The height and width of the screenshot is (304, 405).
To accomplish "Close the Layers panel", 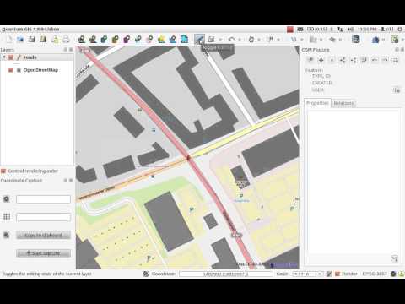I will coord(71,50).
